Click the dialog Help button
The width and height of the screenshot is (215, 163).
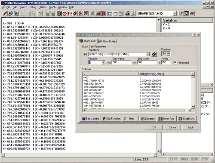click(x=130, y=119)
